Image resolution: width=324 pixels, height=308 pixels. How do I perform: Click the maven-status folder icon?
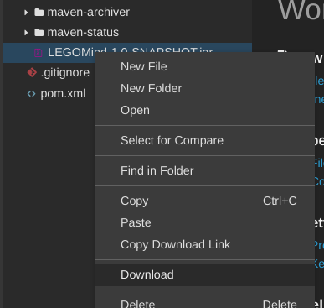[39, 33]
